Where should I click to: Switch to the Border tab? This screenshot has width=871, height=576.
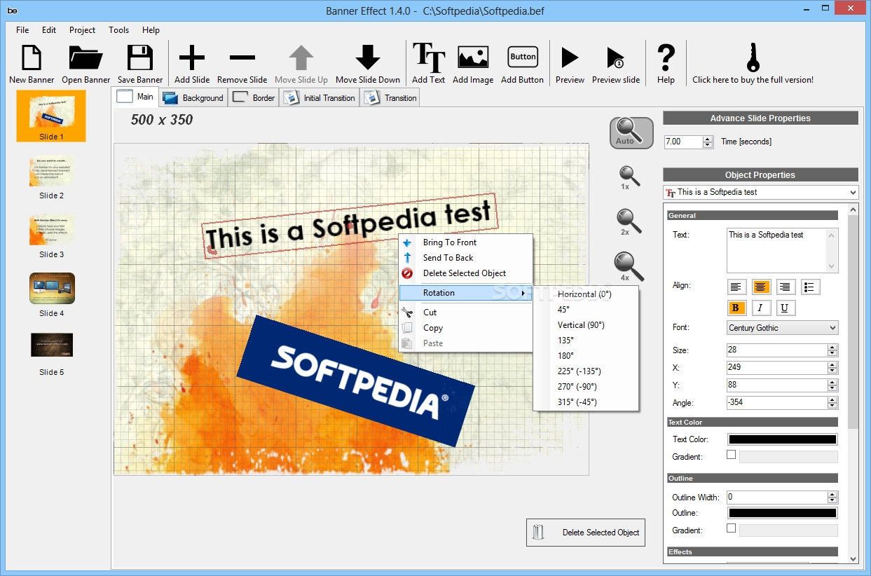tap(254, 98)
